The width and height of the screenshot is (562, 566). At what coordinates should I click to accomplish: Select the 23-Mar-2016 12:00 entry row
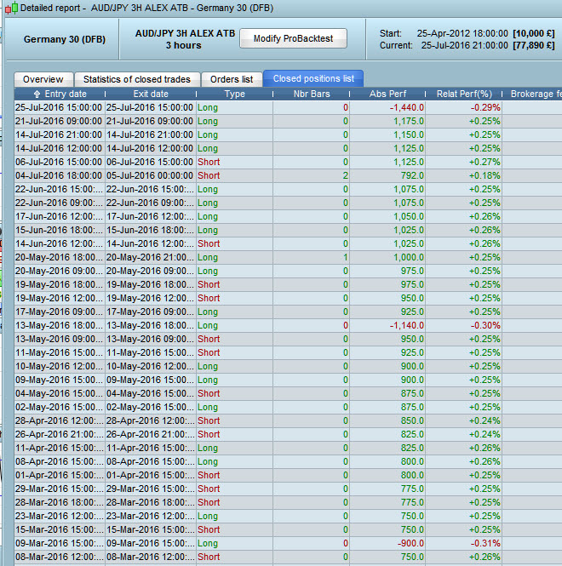point(288,516)
